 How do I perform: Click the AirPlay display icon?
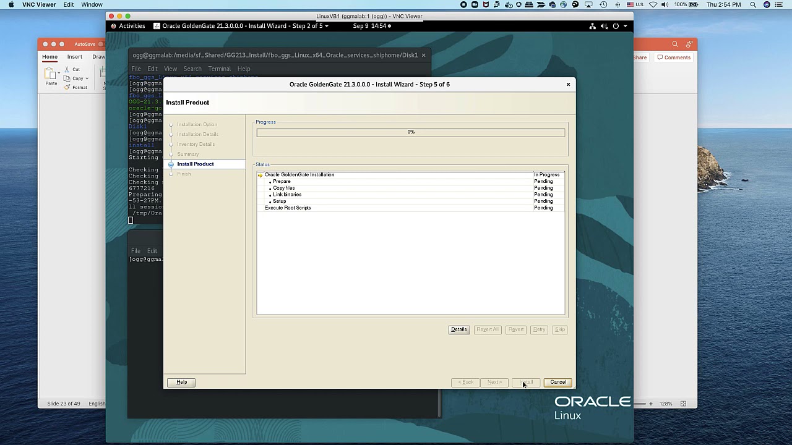click(x=589, y=4)
